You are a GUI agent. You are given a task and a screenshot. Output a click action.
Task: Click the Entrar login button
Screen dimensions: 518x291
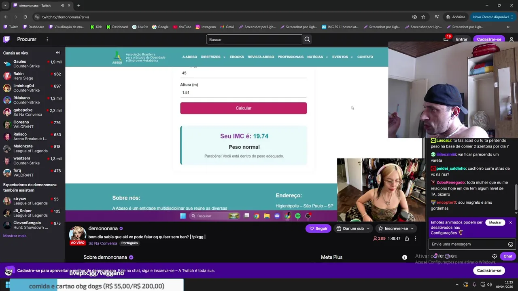[462, 39]
